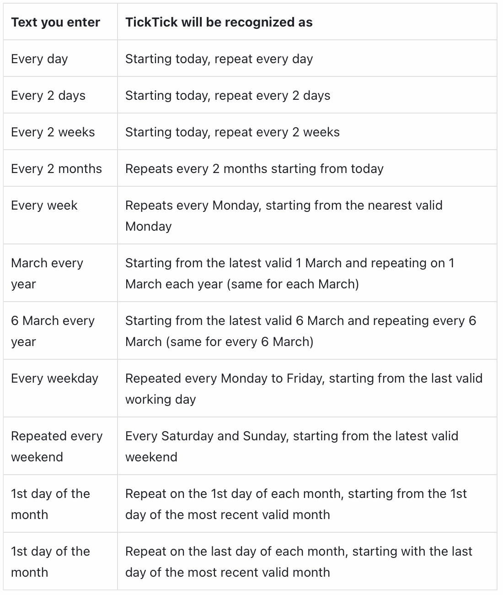Select the "Repeated every weekend" cell

click(57, 446)
